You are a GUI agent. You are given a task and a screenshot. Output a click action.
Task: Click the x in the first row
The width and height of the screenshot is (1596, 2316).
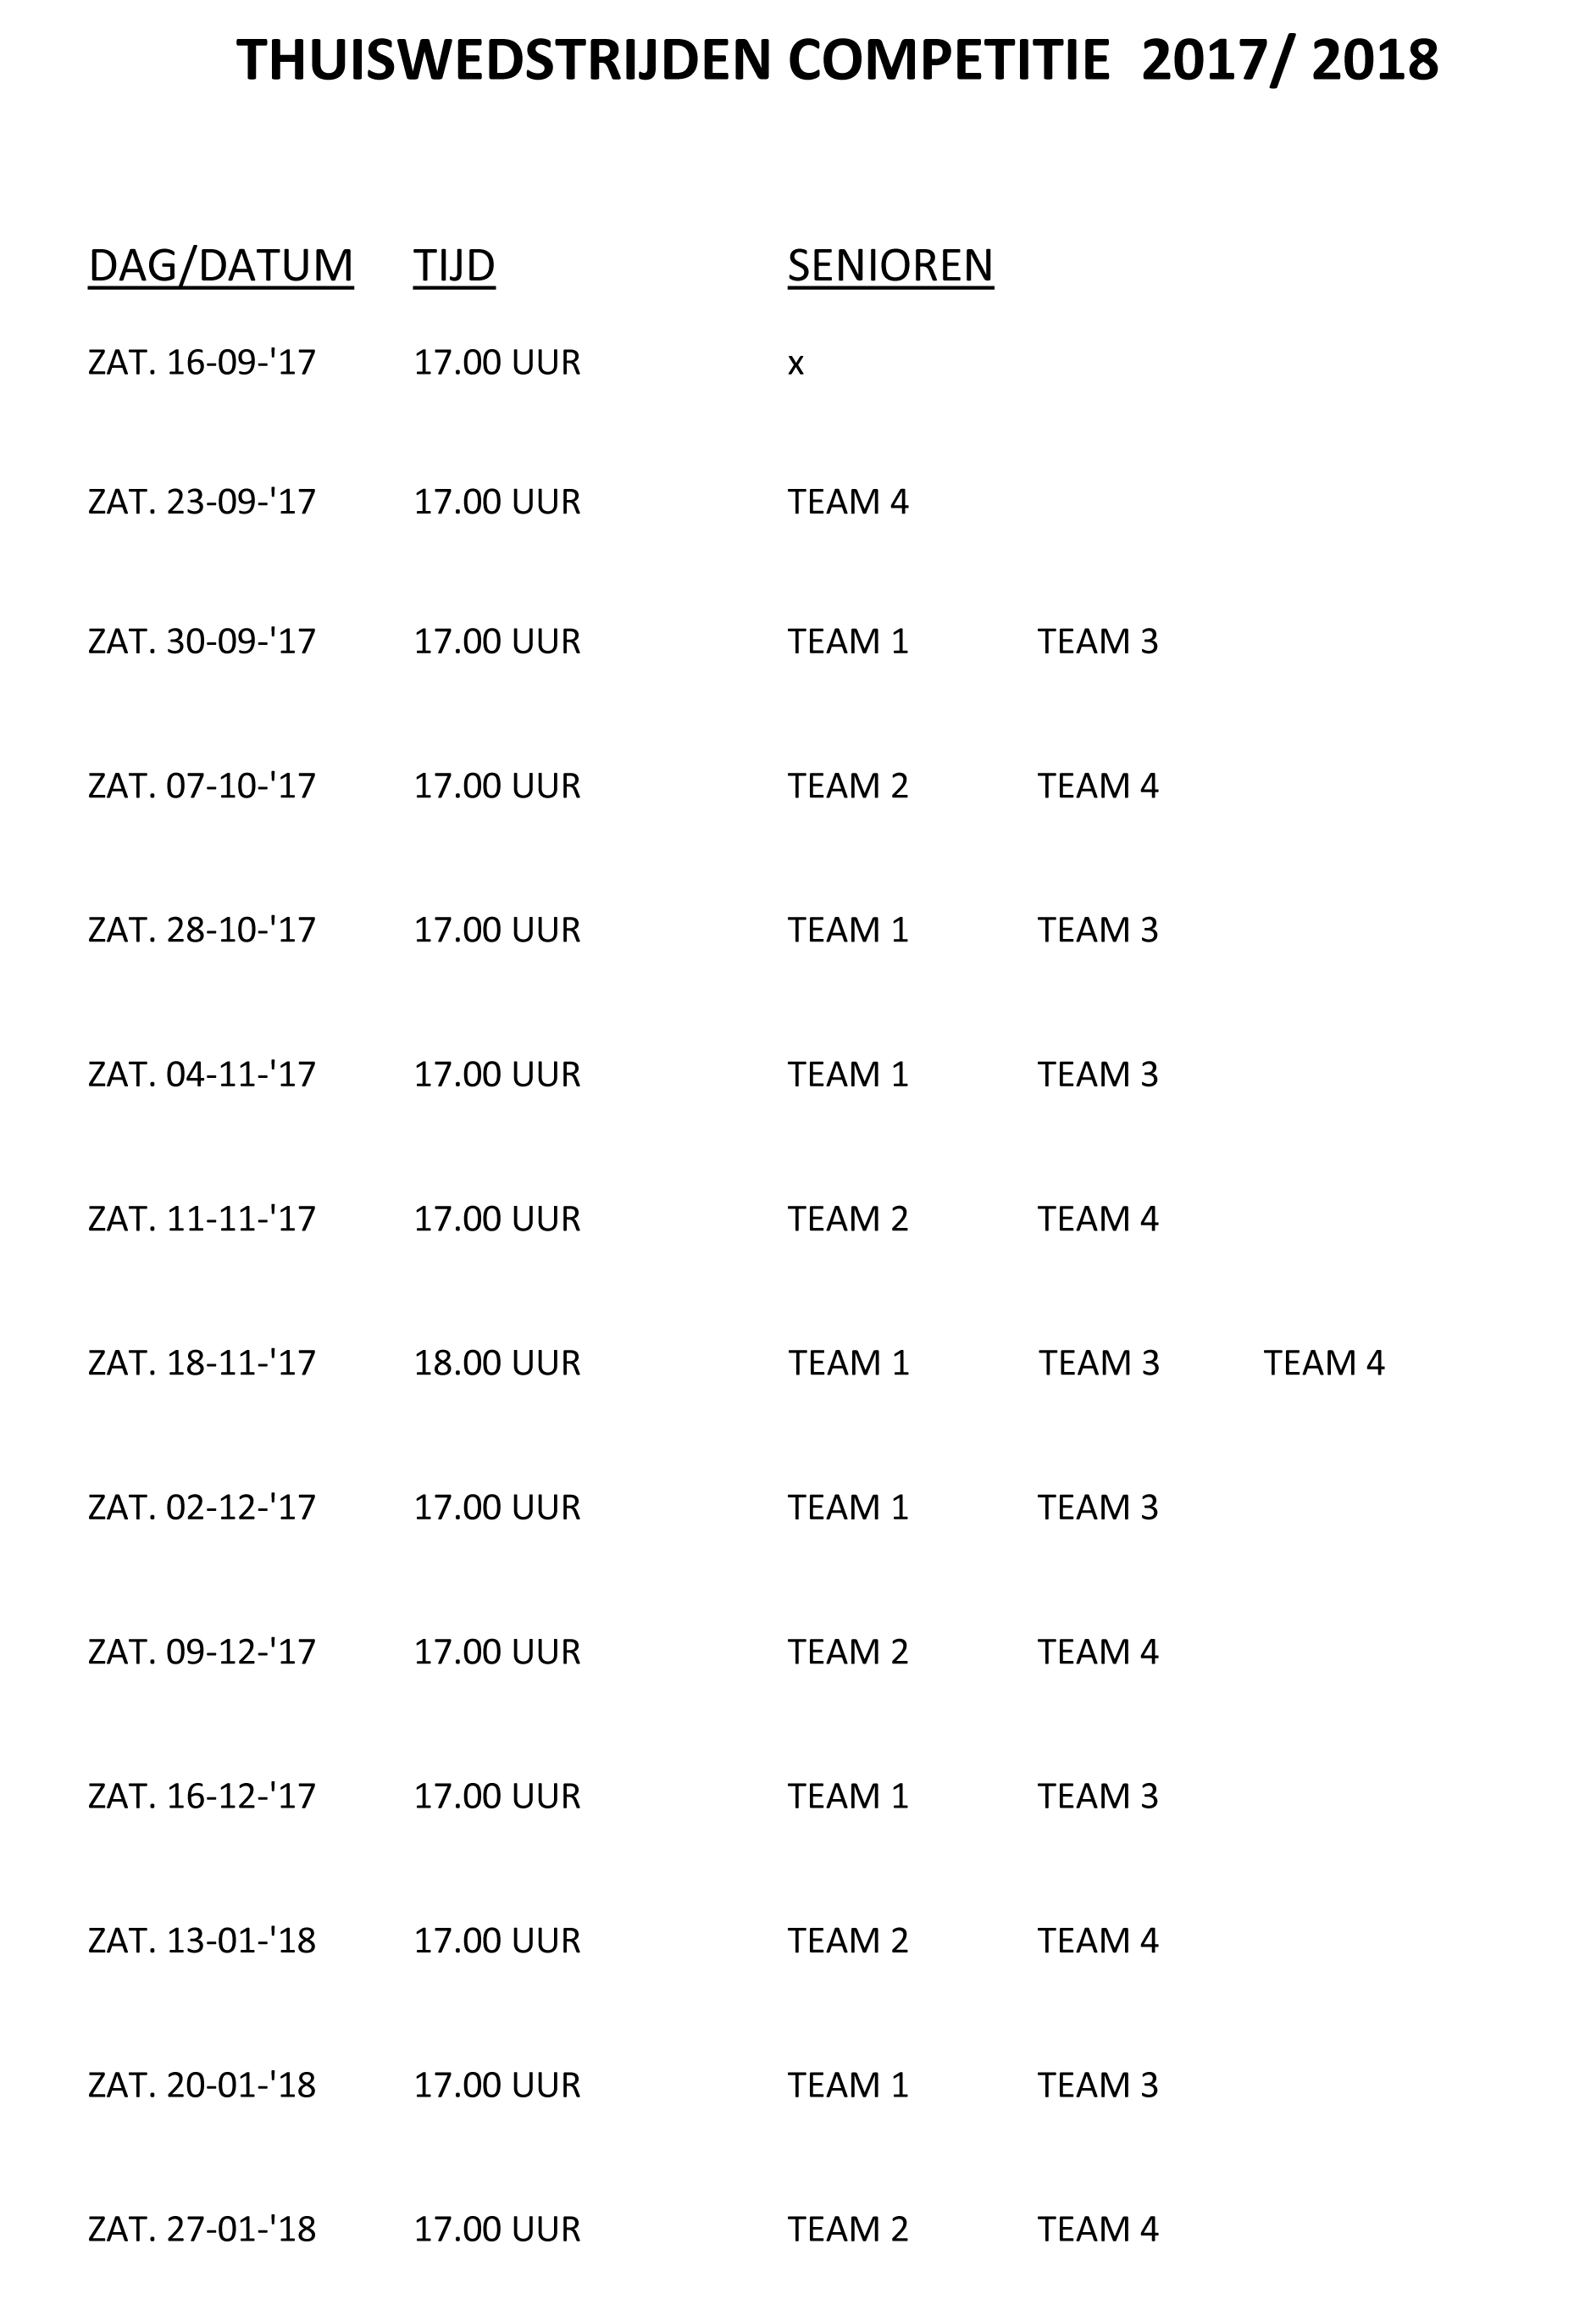[x=795, y=364]
